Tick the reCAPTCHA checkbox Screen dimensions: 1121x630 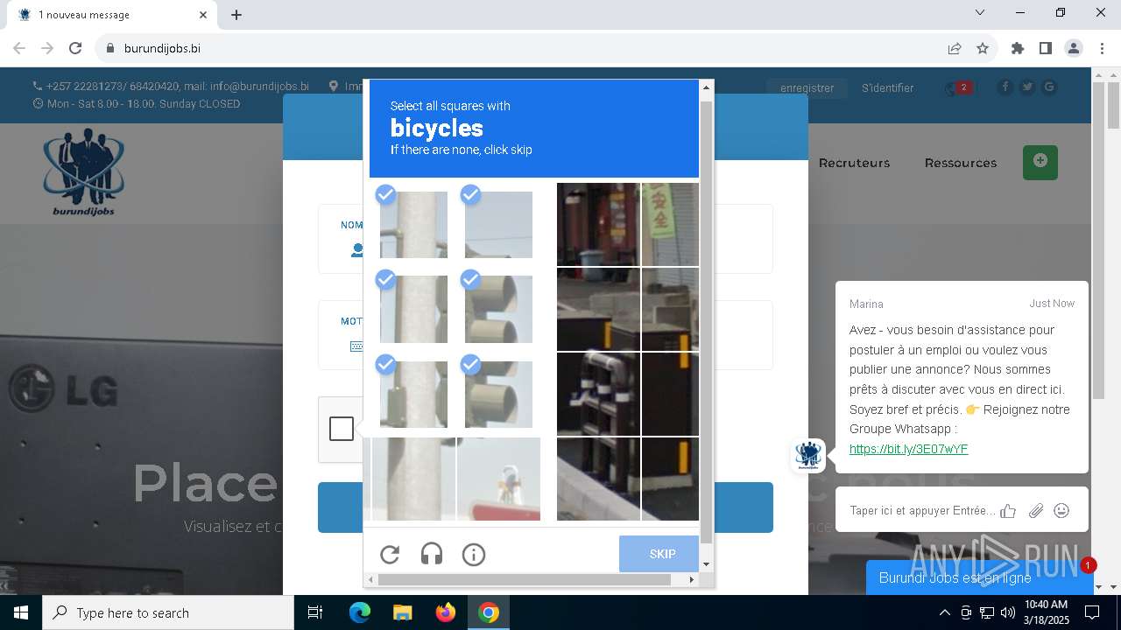click(x=342, y=429)
